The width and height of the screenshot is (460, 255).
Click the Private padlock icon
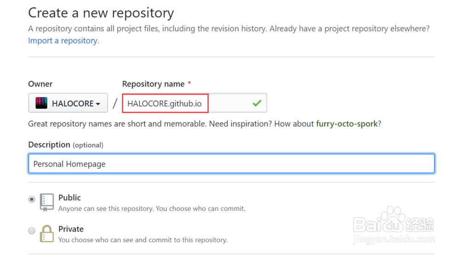point(47,233)
